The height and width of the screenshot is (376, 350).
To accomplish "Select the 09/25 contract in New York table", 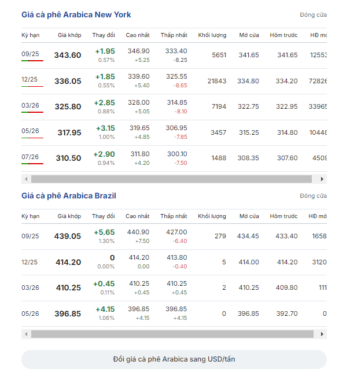I will click(30, 54).
